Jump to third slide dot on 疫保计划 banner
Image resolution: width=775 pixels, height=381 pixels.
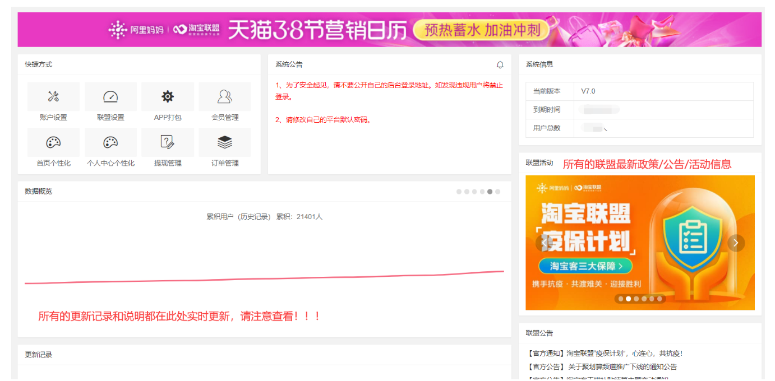[636, 299]
